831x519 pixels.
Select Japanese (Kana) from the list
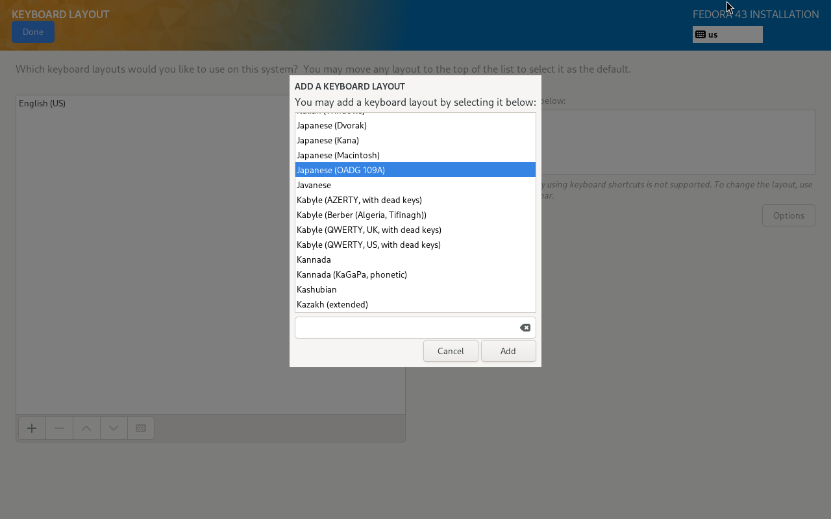coord(328,140)
